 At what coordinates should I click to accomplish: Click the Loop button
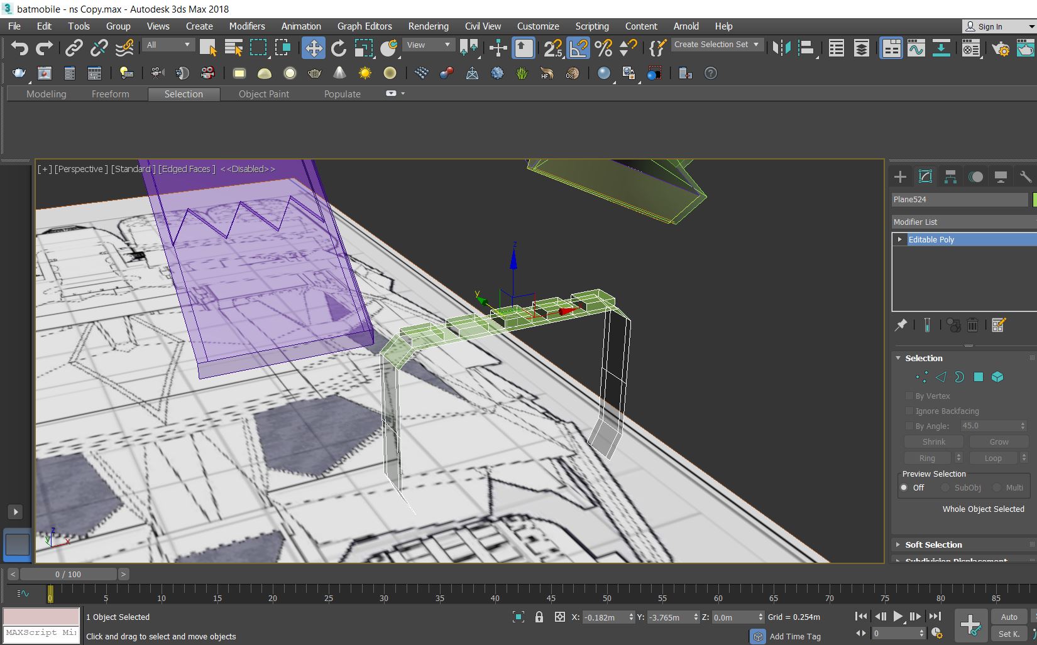pos(993,458)
